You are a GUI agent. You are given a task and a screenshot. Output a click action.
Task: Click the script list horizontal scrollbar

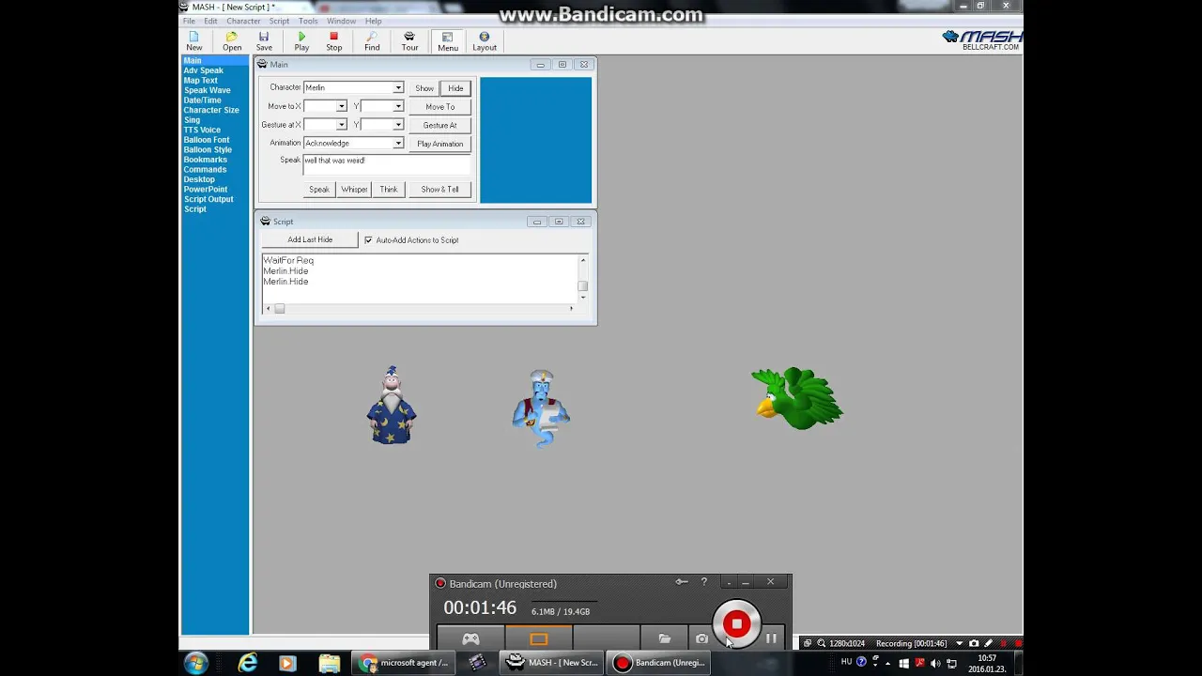click(420, 309)
